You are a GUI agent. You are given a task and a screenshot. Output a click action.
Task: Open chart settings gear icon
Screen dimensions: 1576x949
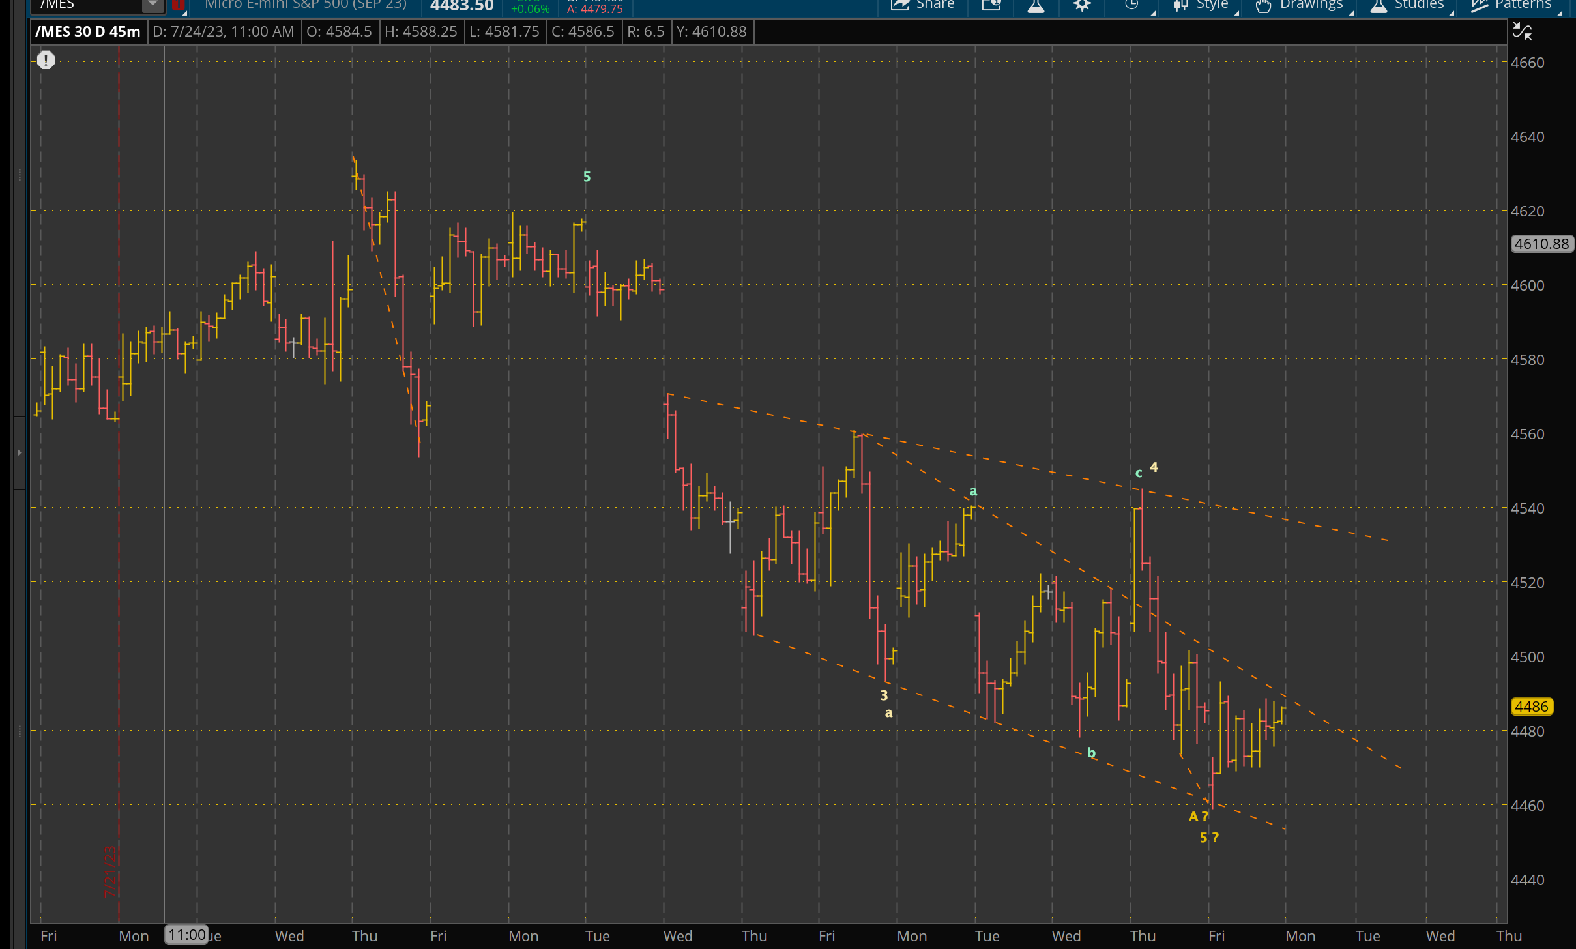[1082, 6]
